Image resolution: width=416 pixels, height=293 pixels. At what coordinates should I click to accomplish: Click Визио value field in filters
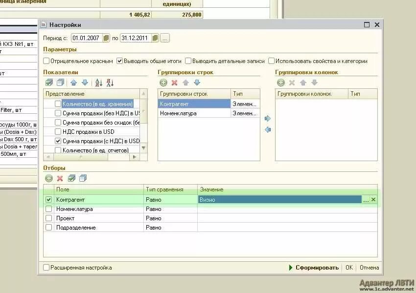pyautogui.click(x=279, y=200)
